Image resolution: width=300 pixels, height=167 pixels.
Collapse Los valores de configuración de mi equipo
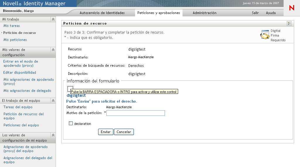point(53,135)
